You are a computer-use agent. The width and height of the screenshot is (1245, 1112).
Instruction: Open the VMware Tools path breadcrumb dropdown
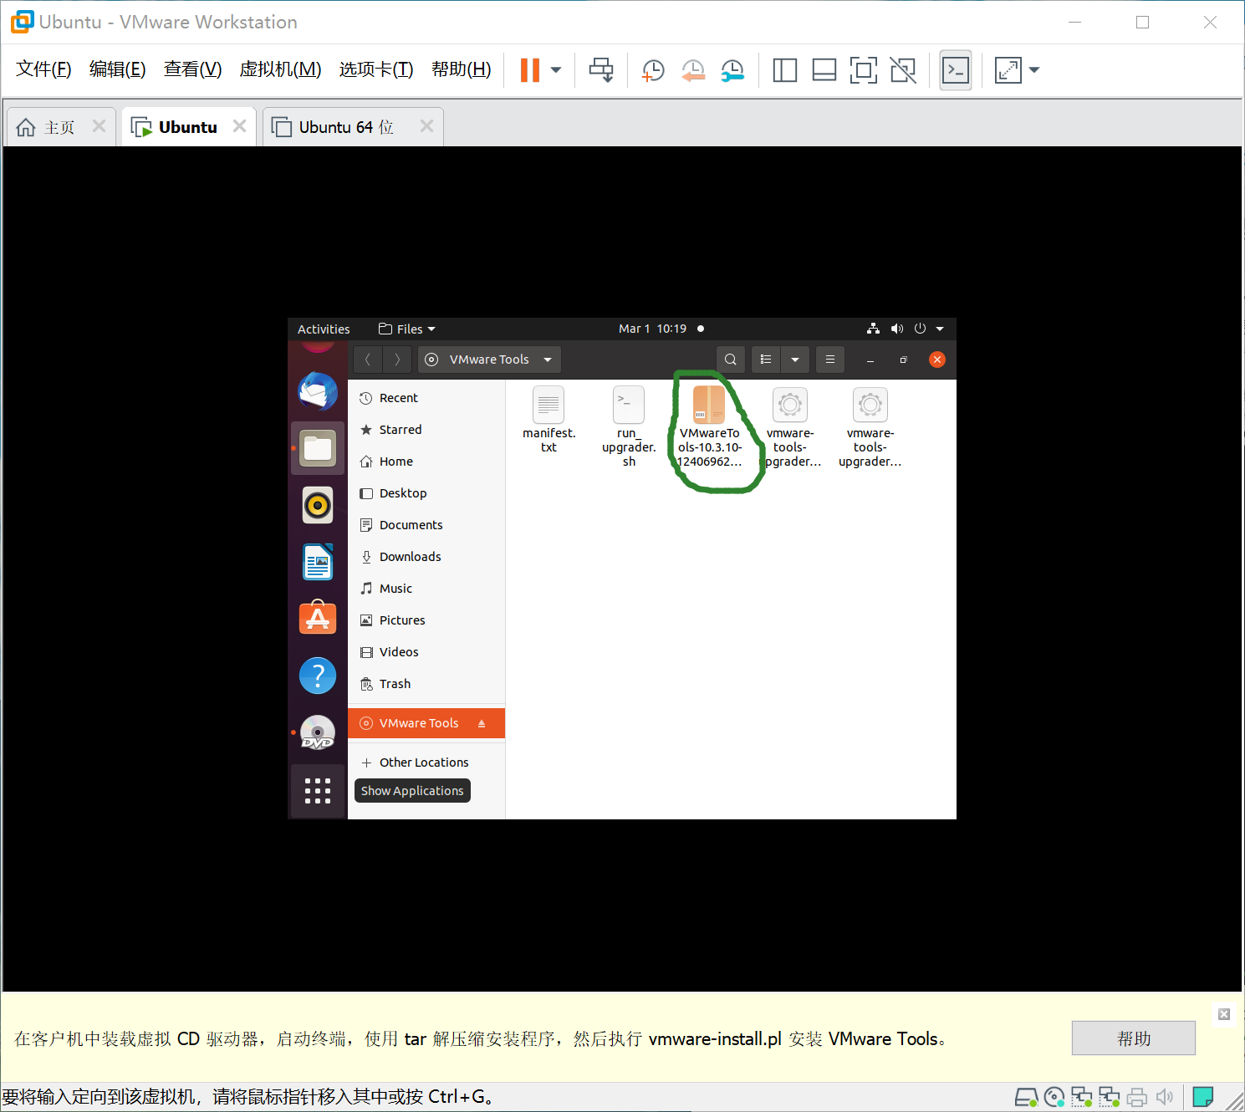click(x=548, y=359)
